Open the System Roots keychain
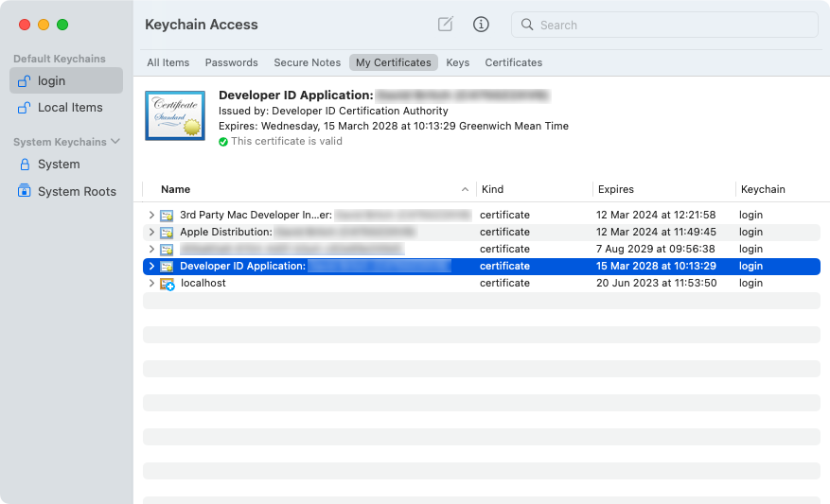Viewport: 830px width, 504px height. [x=76, y=191]
